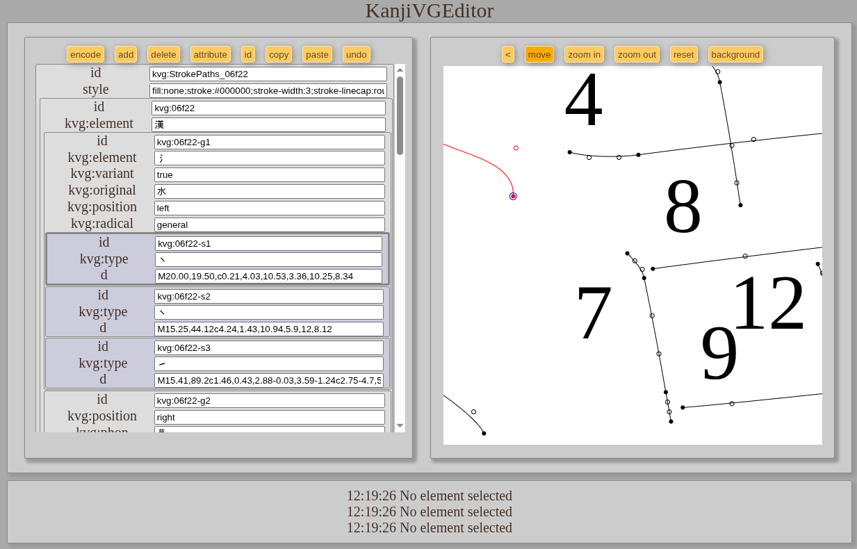This screenshot has height=549, width=857.
Task: Click the delete button
Action: (163, 54)
